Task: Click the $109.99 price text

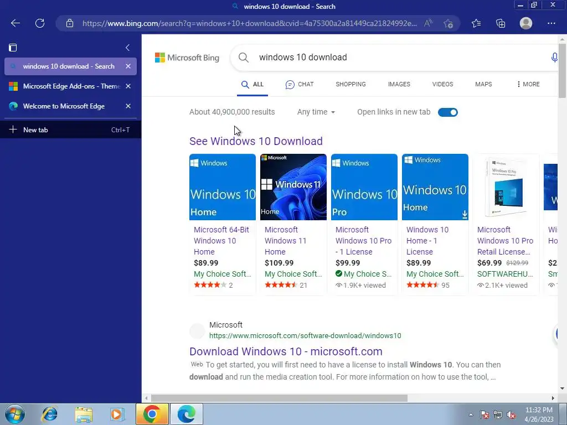Action: (x=279, y=263)
